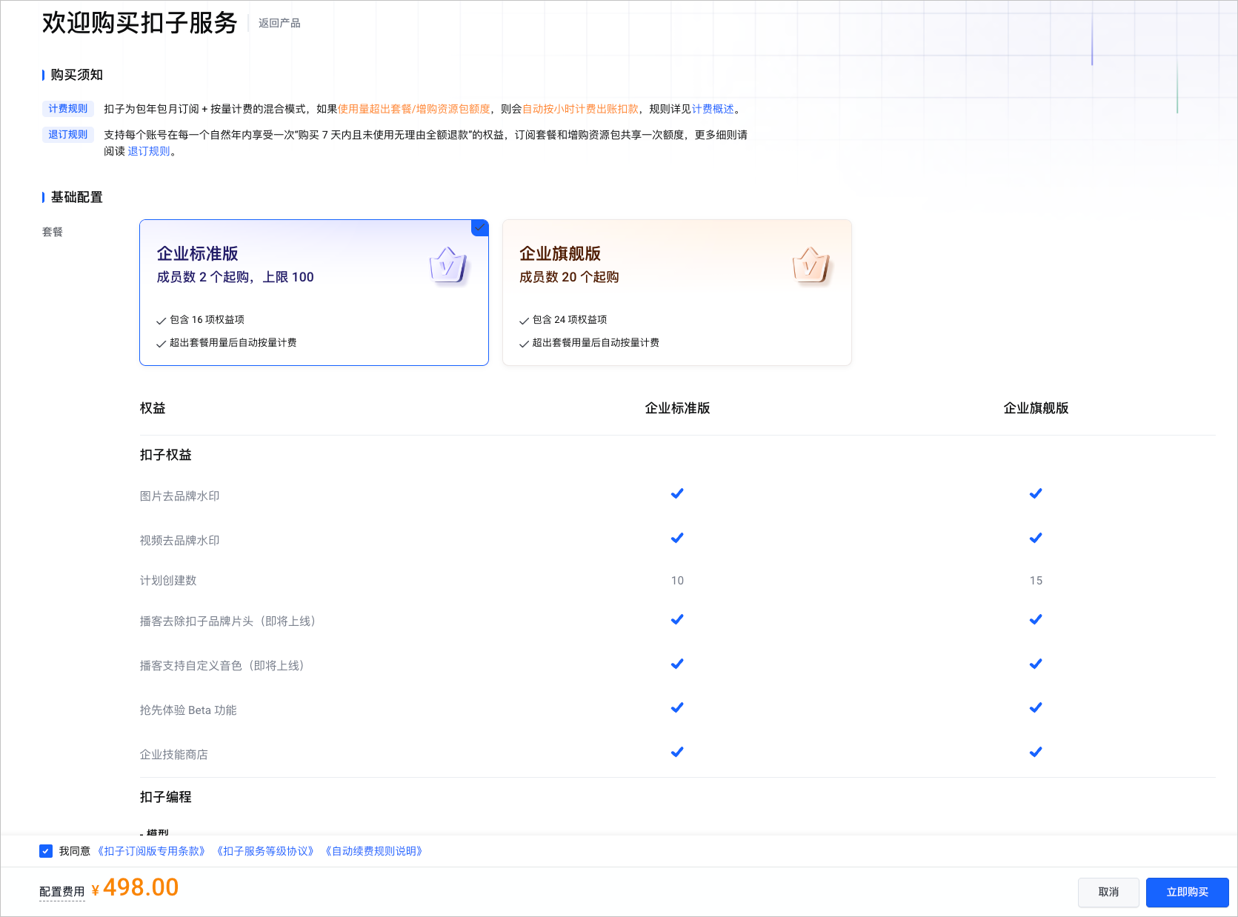The height and width of the screenshot is (917, 1238).
Task: Click 抢先体验 Beta 功能 checkmark under 企业旗舰版
Action: tap(1036, 707)
